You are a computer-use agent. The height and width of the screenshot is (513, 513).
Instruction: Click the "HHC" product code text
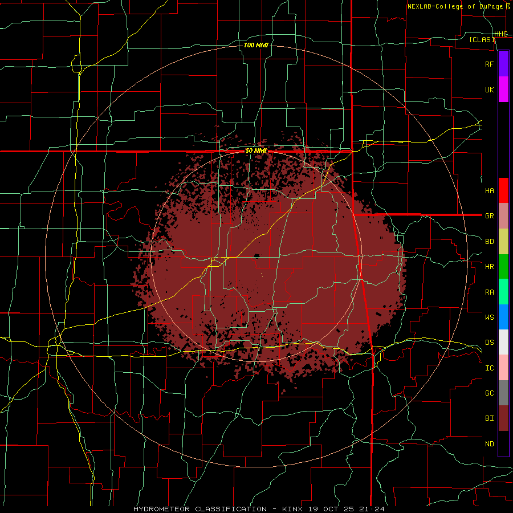(x=500, y=34)
